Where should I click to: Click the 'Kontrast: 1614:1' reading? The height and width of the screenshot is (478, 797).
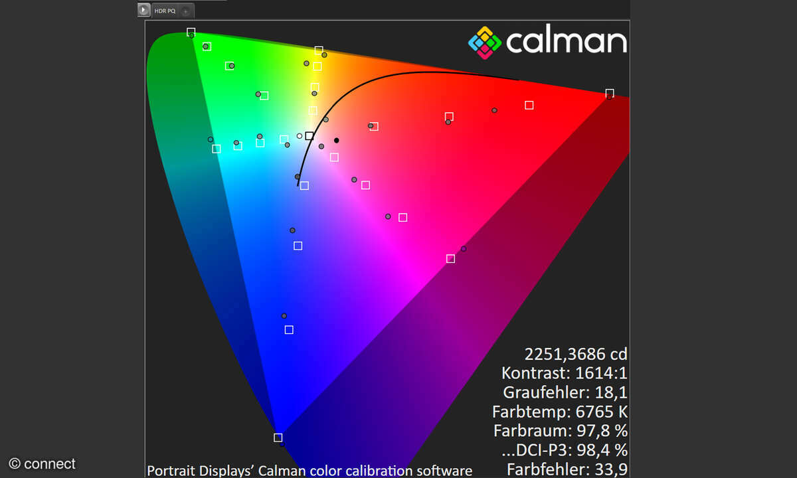[565, 374]
